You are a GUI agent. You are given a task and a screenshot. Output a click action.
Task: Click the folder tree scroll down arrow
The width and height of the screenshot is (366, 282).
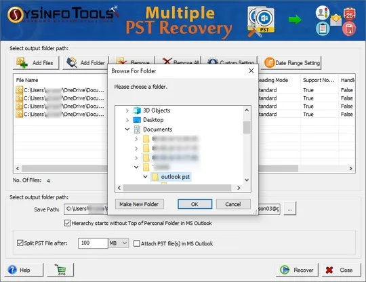point(247,180)
